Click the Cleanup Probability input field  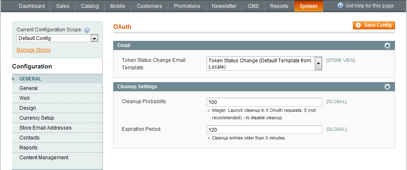coord(264,102)
